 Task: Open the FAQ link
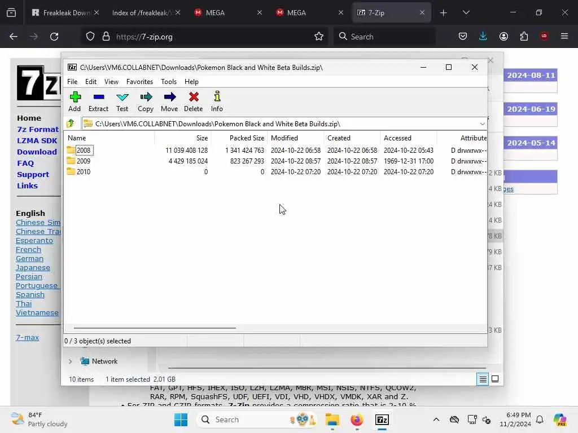pos(25,163)
